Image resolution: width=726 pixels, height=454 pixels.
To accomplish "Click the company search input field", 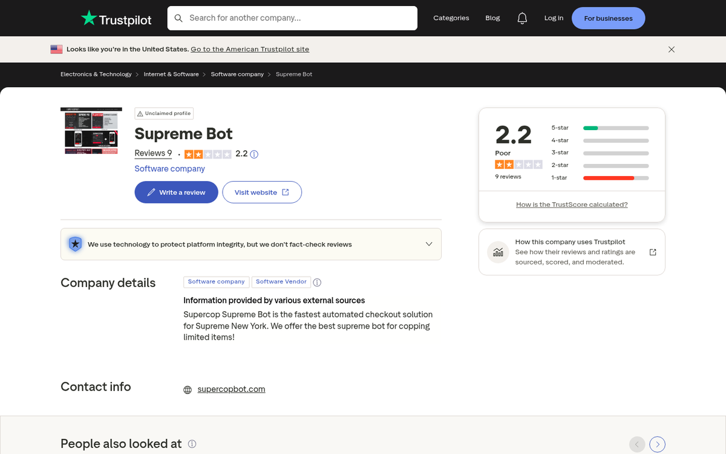I will point(290,18).
